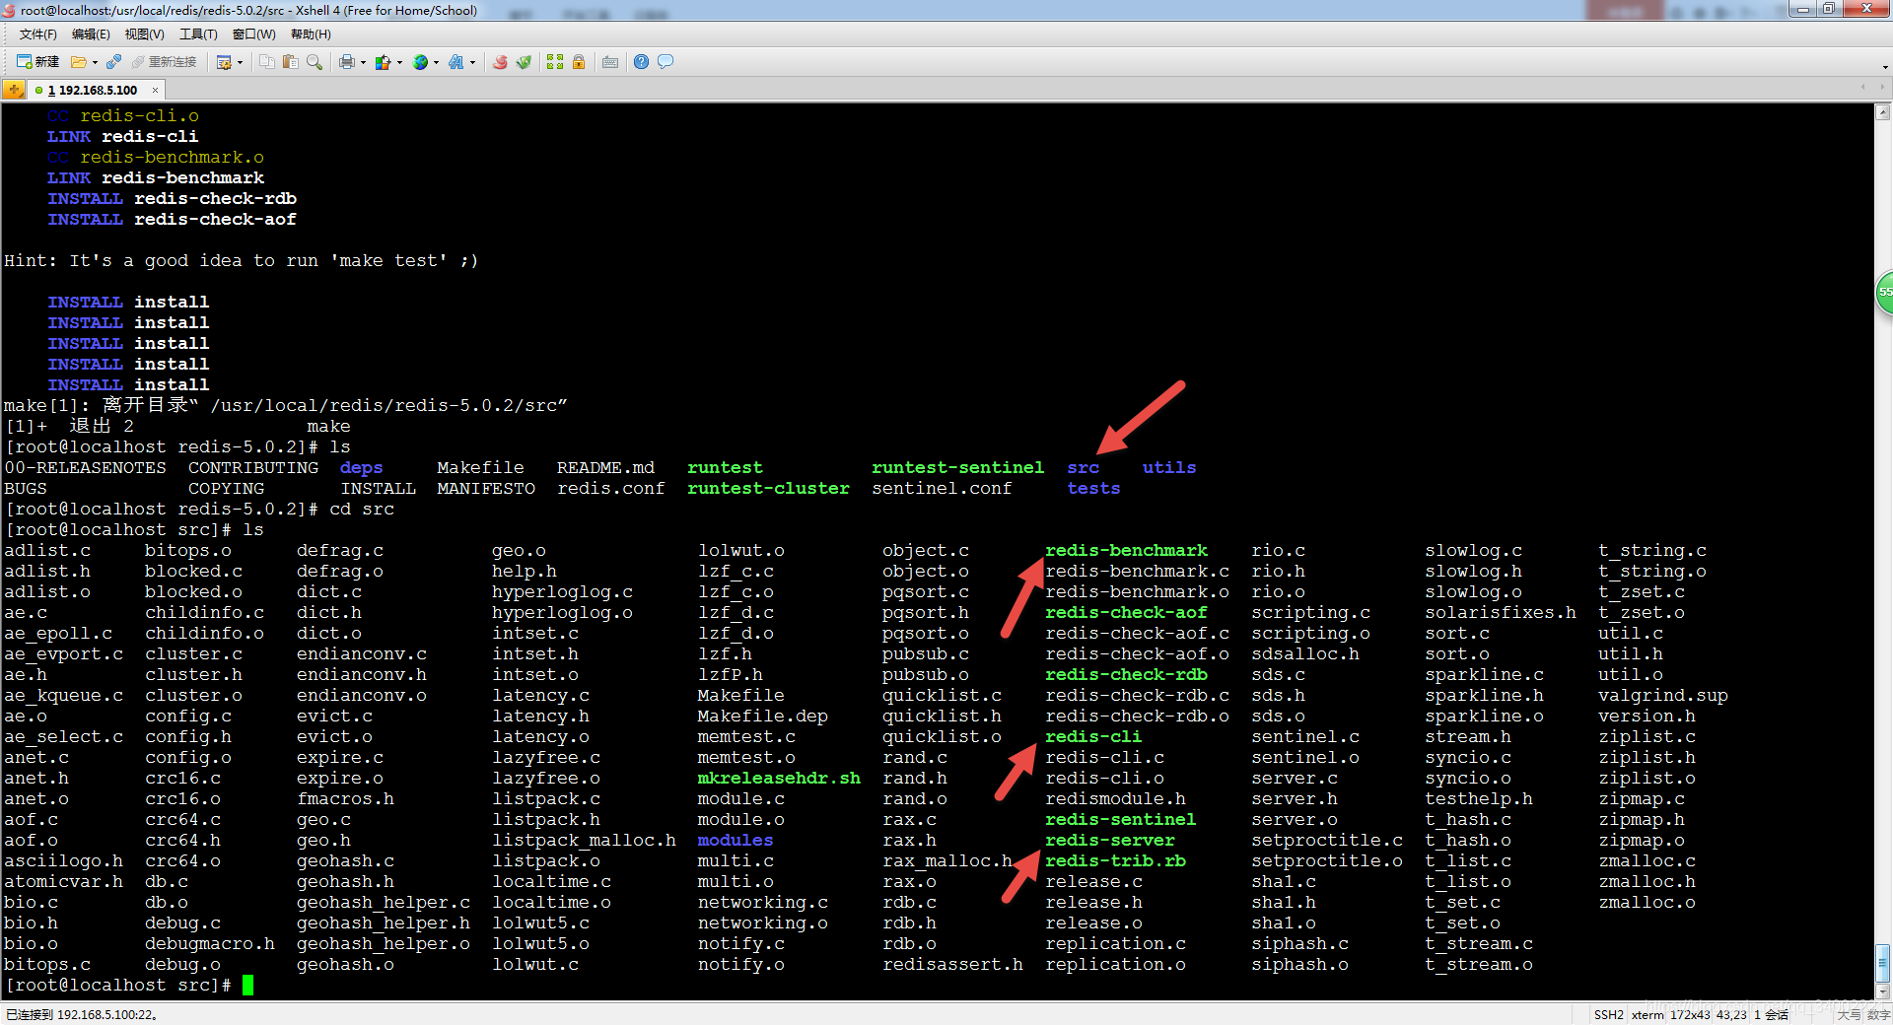
Task: Click the vertical scrollbar thumb
Action: (x=1882, y=963)
